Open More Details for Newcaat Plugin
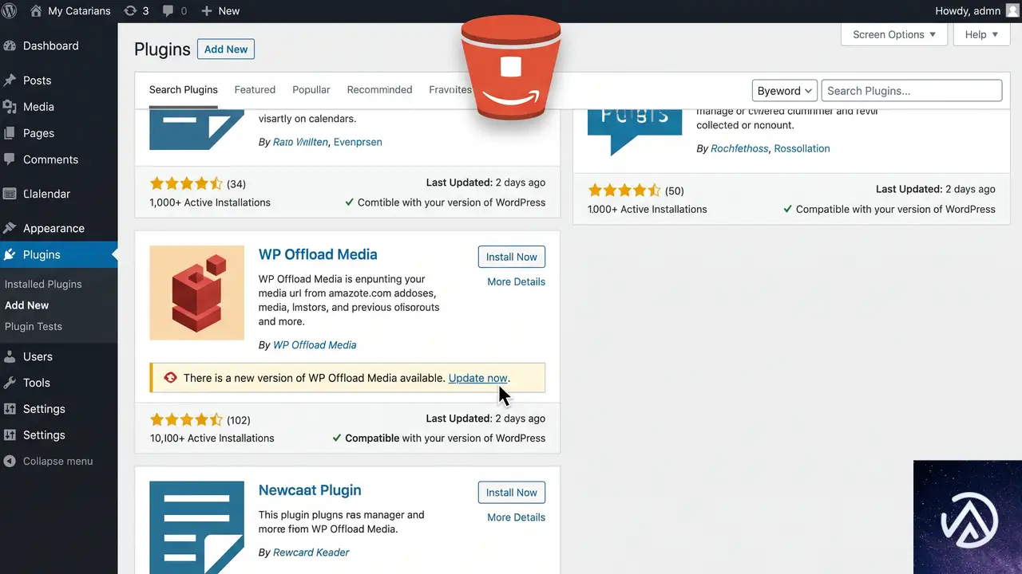 [x=517, y=517]
